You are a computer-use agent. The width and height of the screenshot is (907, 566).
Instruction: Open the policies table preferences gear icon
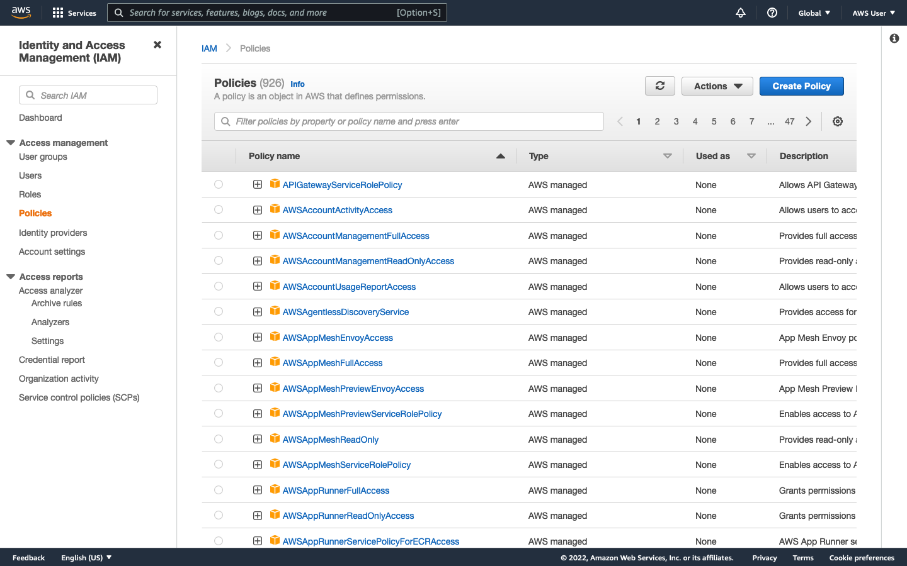(x=837, y=121)
